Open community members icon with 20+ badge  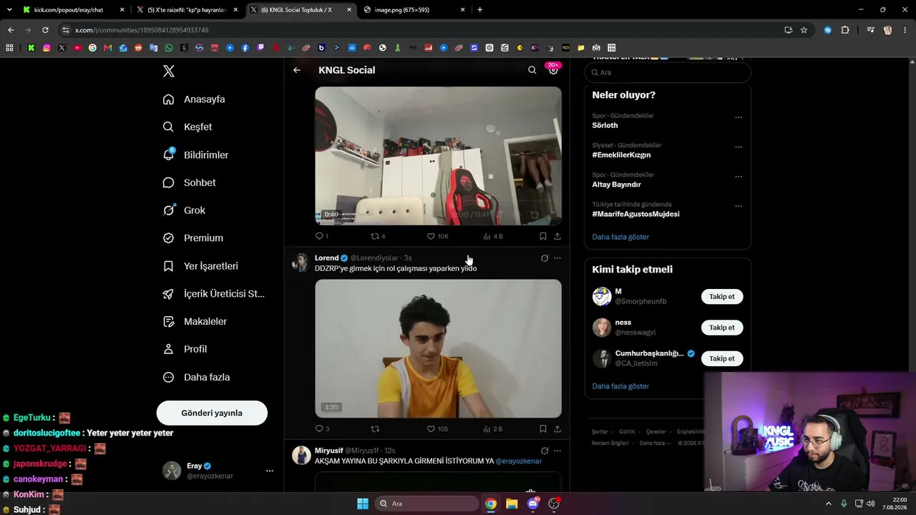coord(553,69)
